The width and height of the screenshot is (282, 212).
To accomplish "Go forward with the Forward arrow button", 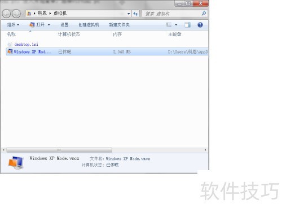I will pyautogui.click(x=16, y=14).
